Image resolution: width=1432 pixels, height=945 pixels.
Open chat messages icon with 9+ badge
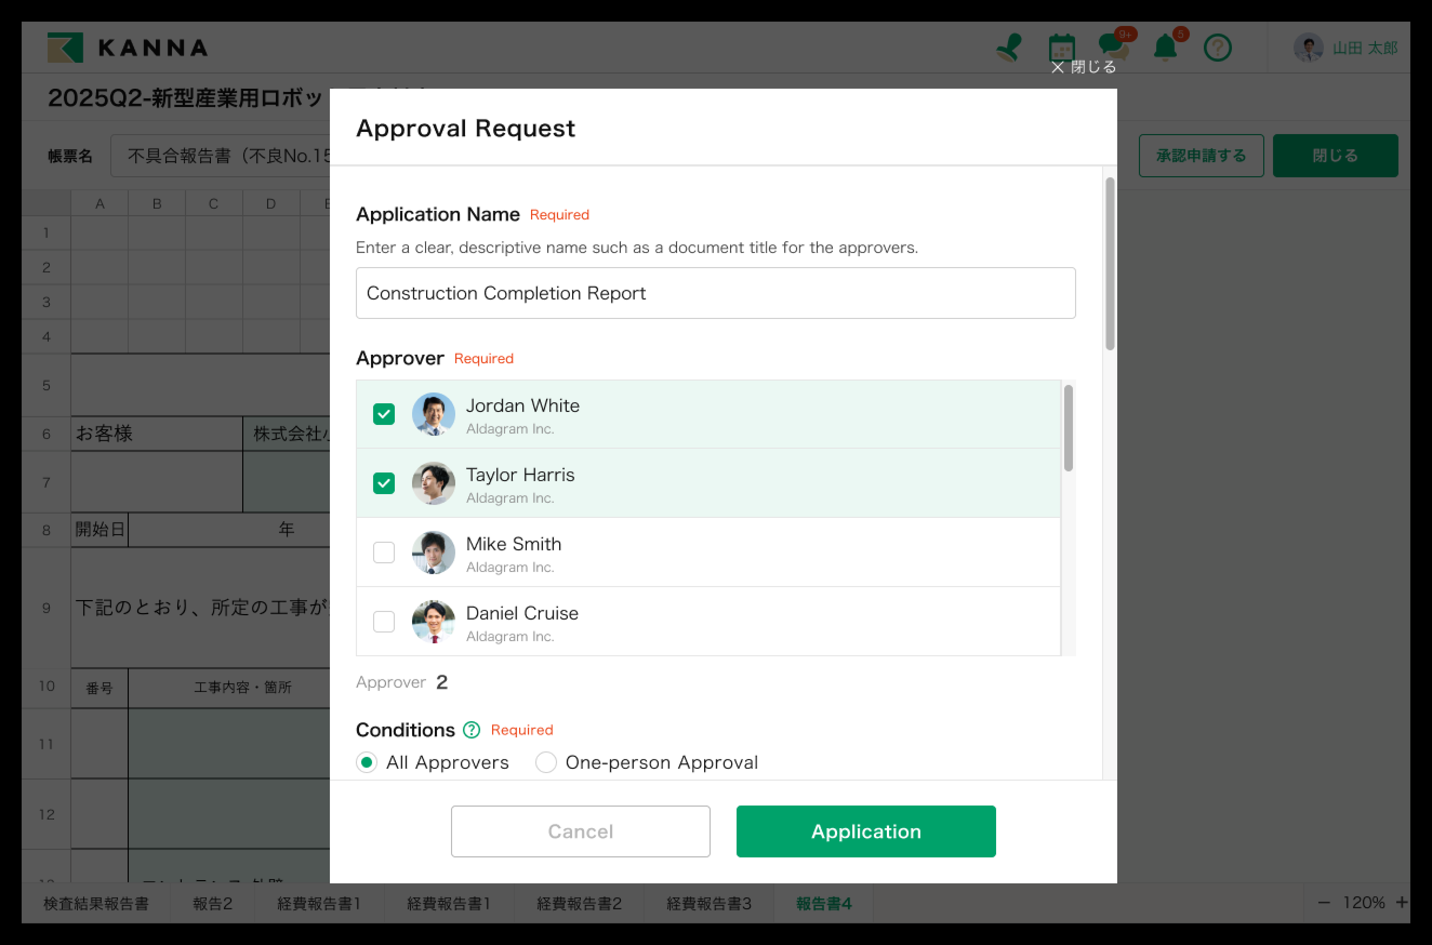[1112, 48]
